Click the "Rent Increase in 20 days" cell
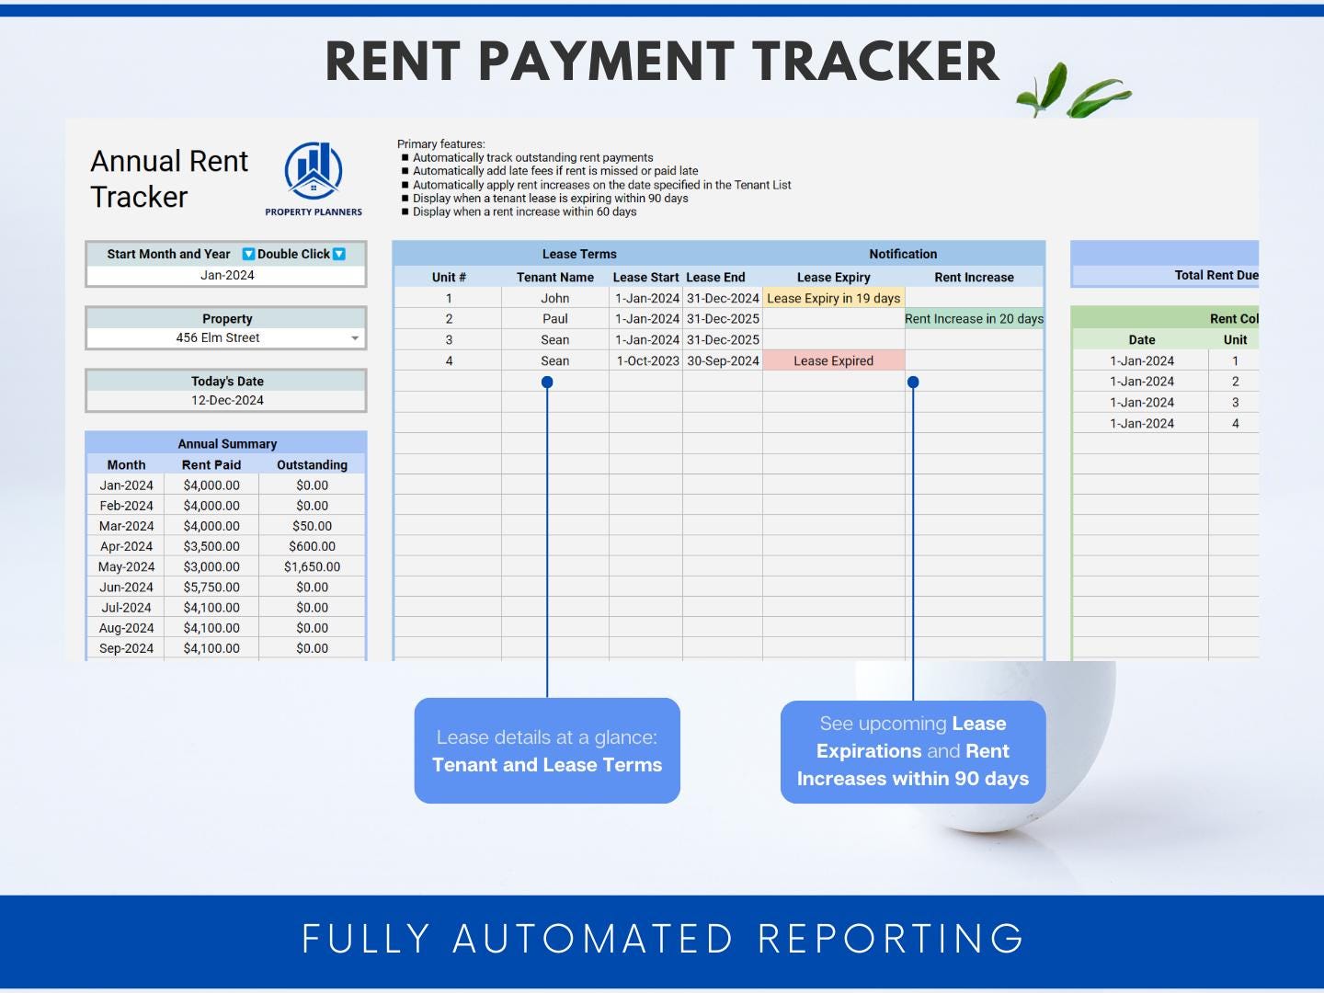This screenshot has height=993, width=1324. point(975,318)
